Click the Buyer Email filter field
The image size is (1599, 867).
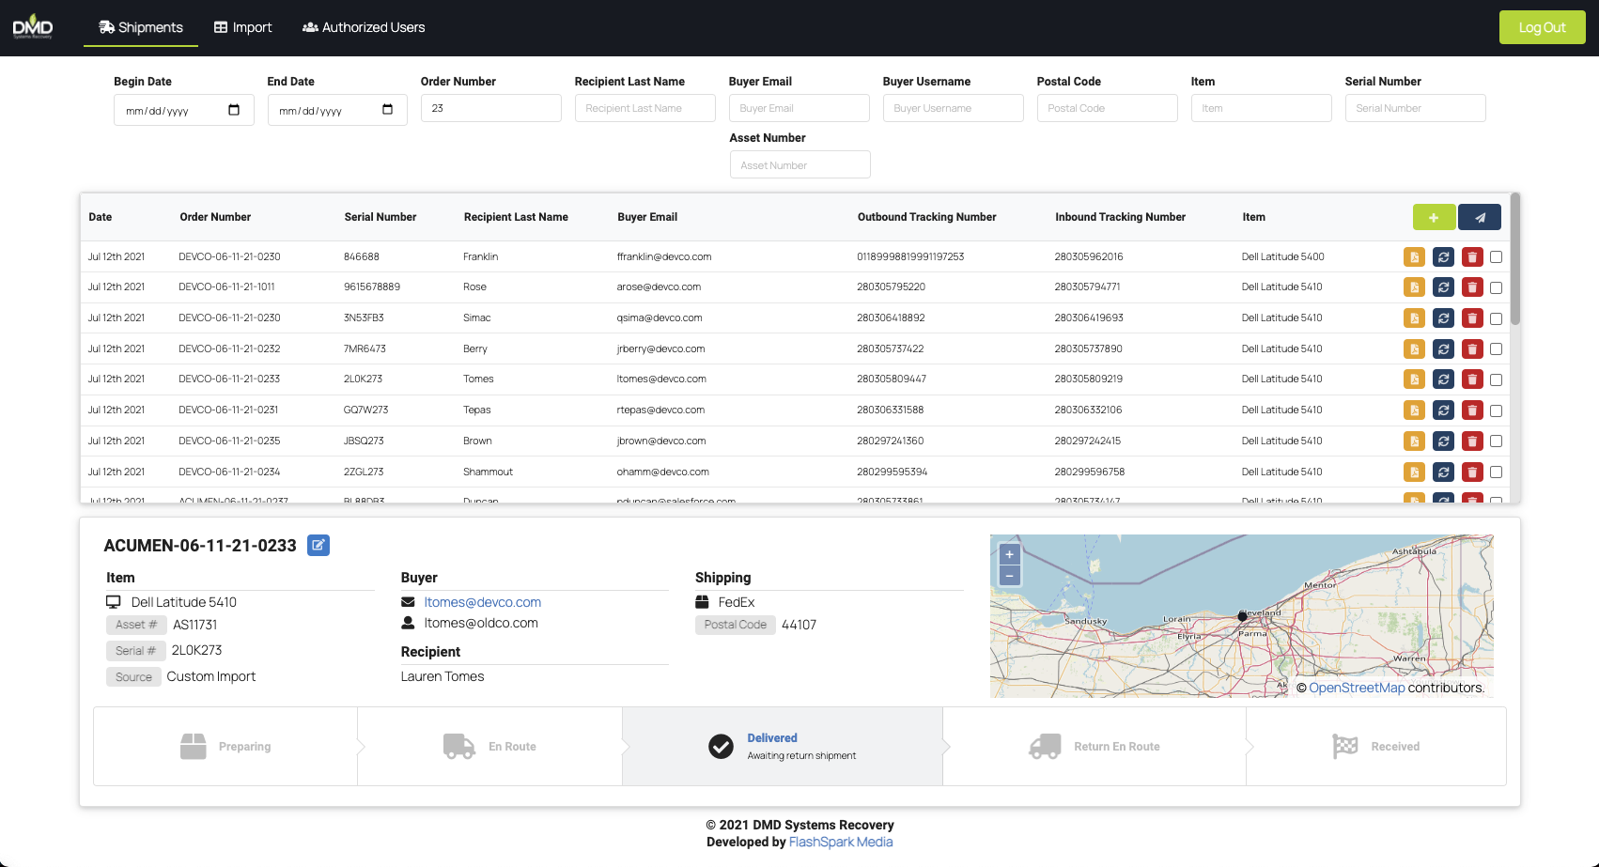799,108
